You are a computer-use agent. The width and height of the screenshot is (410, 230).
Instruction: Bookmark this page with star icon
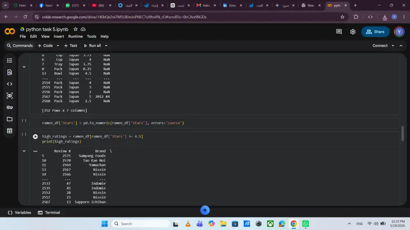point(342,17)
